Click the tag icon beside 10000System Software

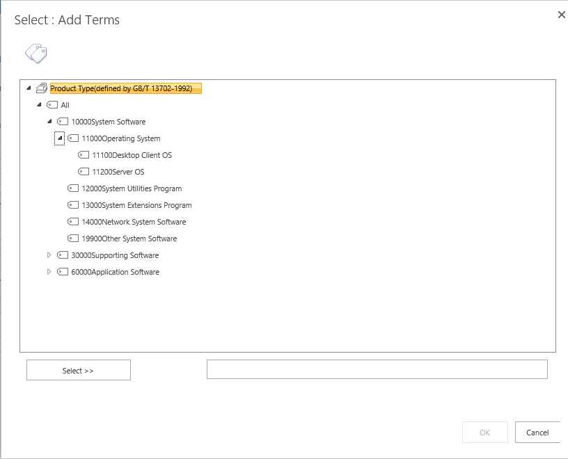pos(63,122)
